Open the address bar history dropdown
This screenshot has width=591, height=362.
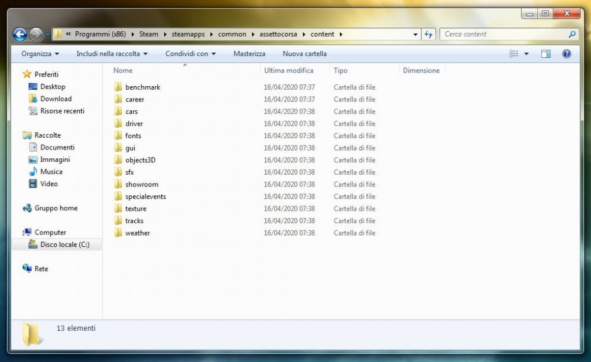click(415, 34)
